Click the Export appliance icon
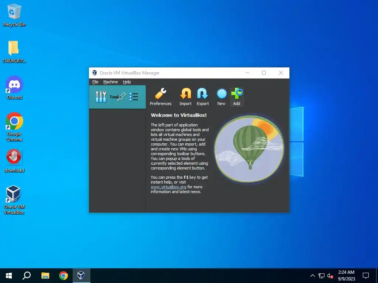 coord(203,97)
